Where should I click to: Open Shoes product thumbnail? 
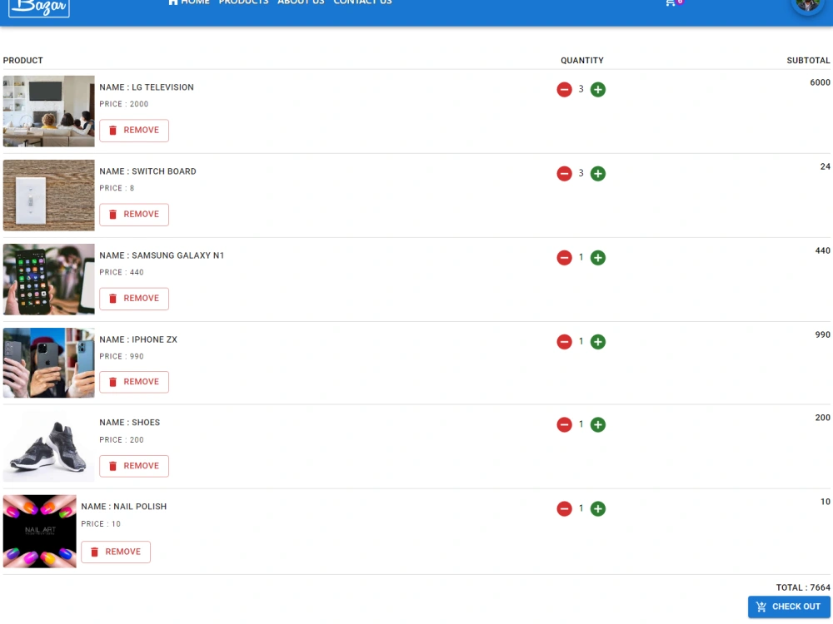tap(49, 447)
